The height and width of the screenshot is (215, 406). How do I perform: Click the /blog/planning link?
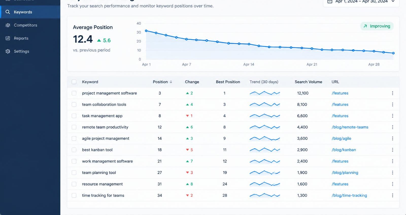coord(345,173)
